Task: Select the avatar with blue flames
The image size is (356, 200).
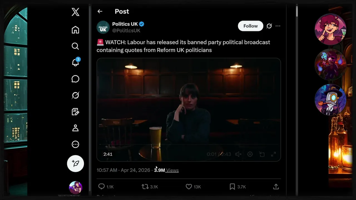Action: click(x=330, y=64)
